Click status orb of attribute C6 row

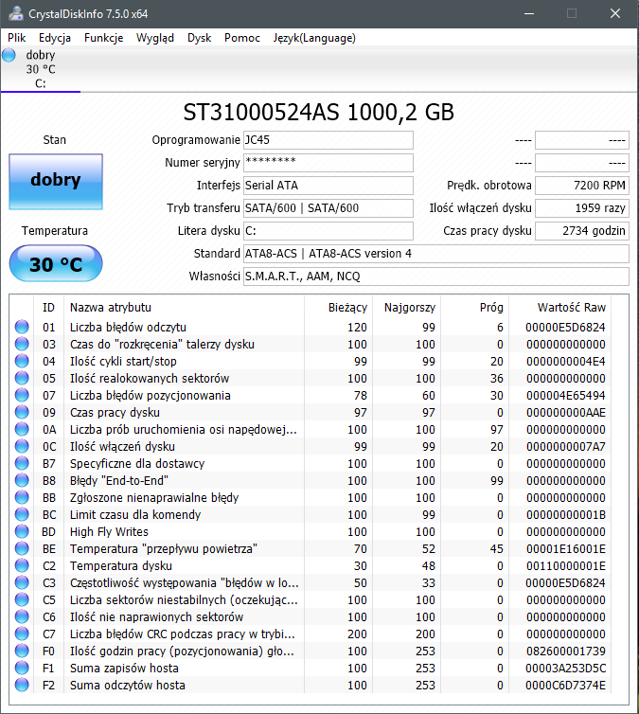pos(22,616)
